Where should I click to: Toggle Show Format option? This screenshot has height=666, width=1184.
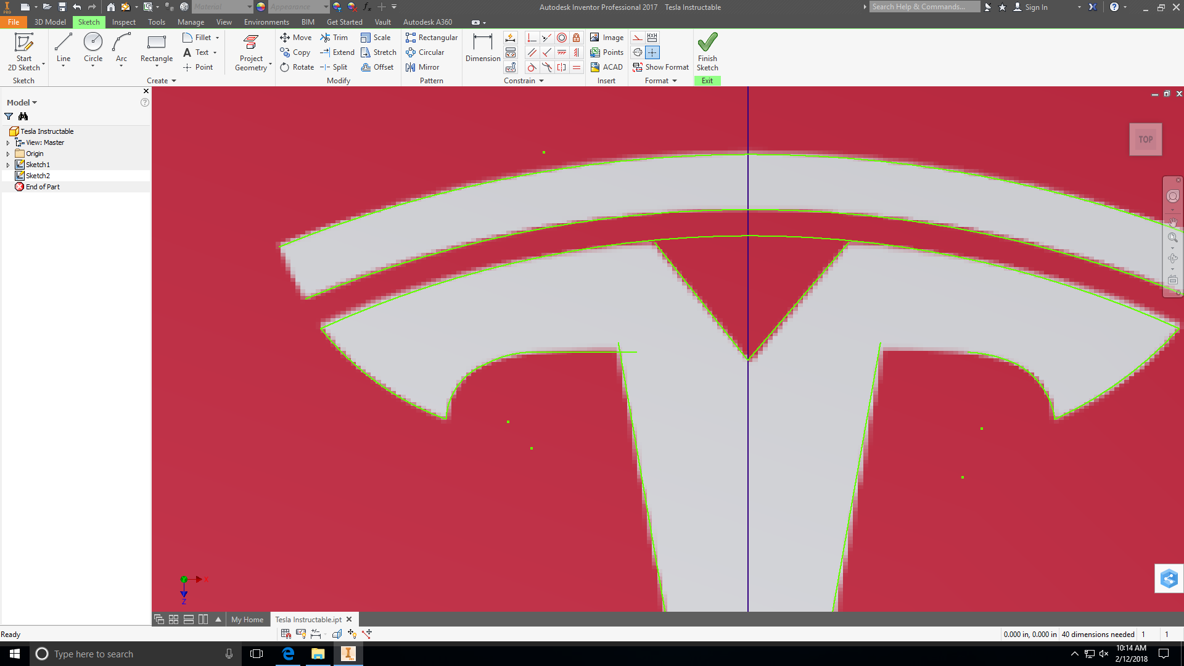pyautogui.click(x=660, y=67)
